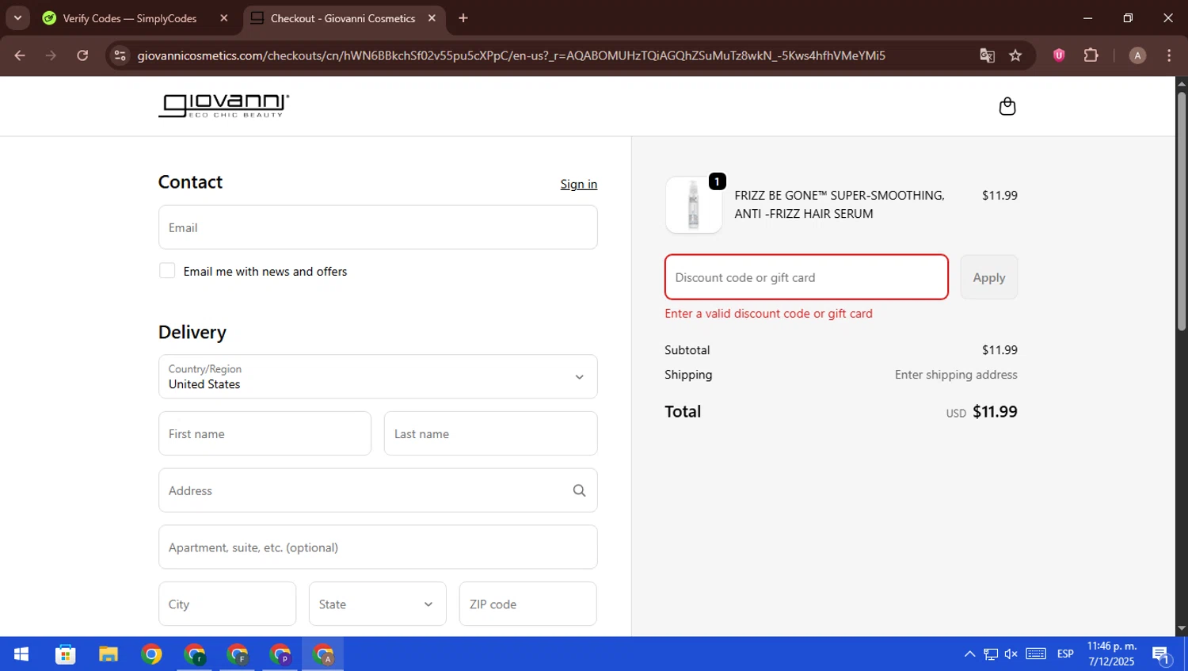This screenshot has width=1188, height=671.
Task: Open the first Chrome taskbar icon
Action: click(x=151, y=654)
